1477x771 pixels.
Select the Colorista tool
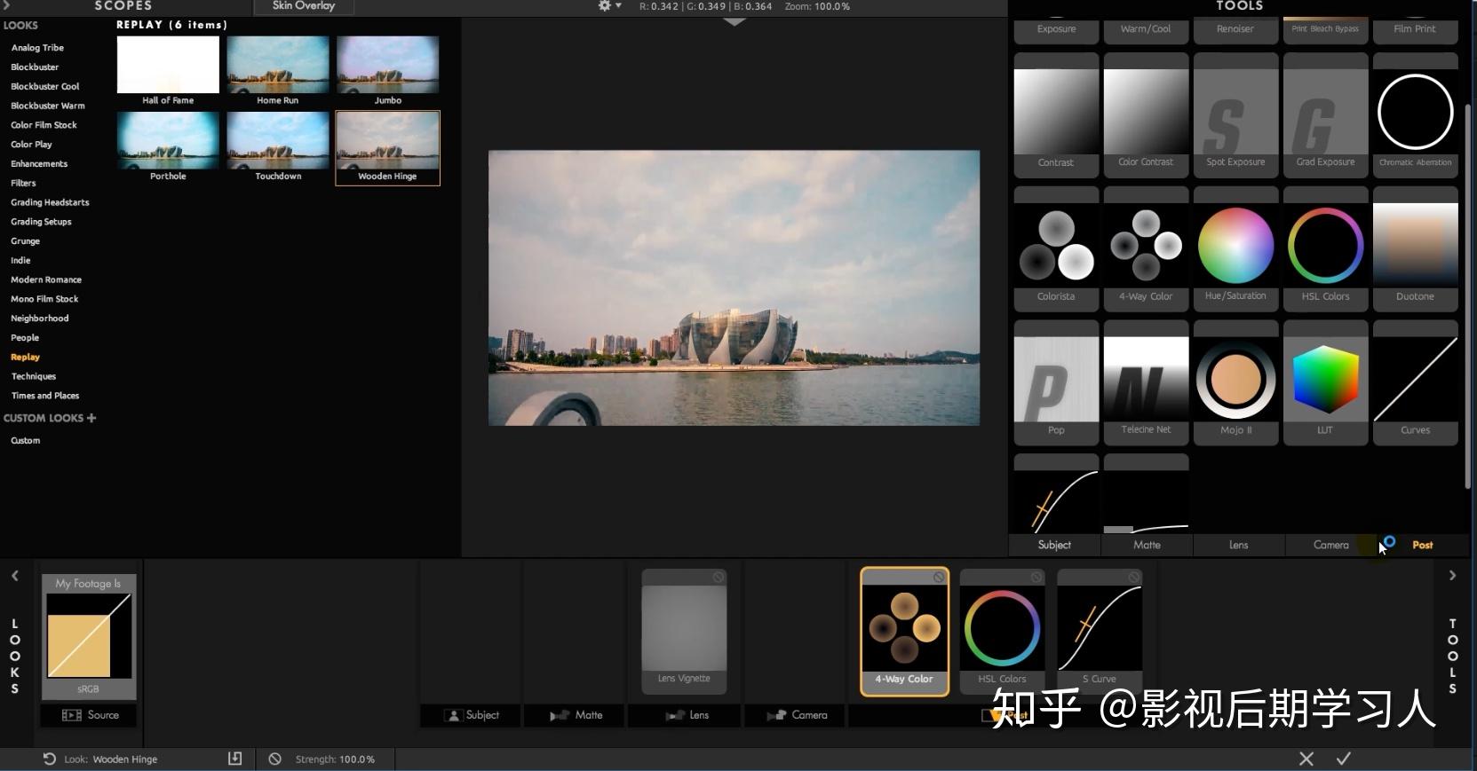tap(1056, 248)
